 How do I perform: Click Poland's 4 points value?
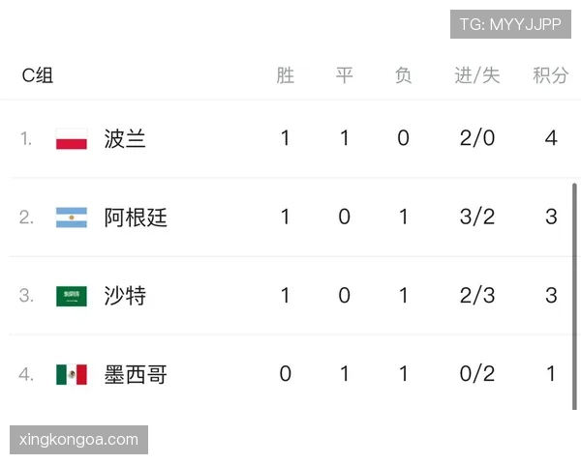coord(551,138)
